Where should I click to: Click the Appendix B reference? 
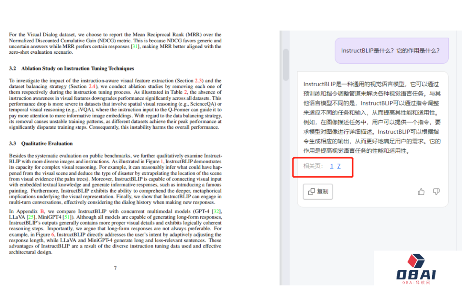41,210
